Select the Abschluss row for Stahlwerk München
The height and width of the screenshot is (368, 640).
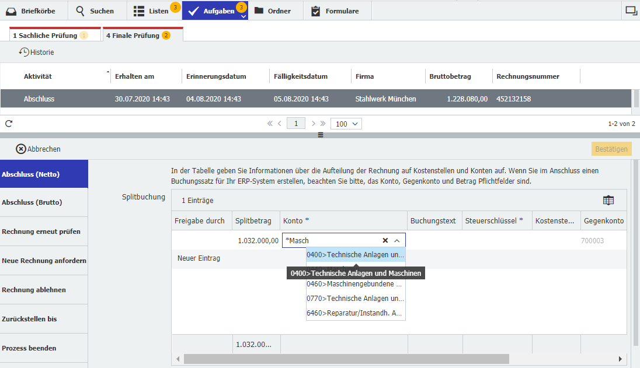[x=315, y=99]
